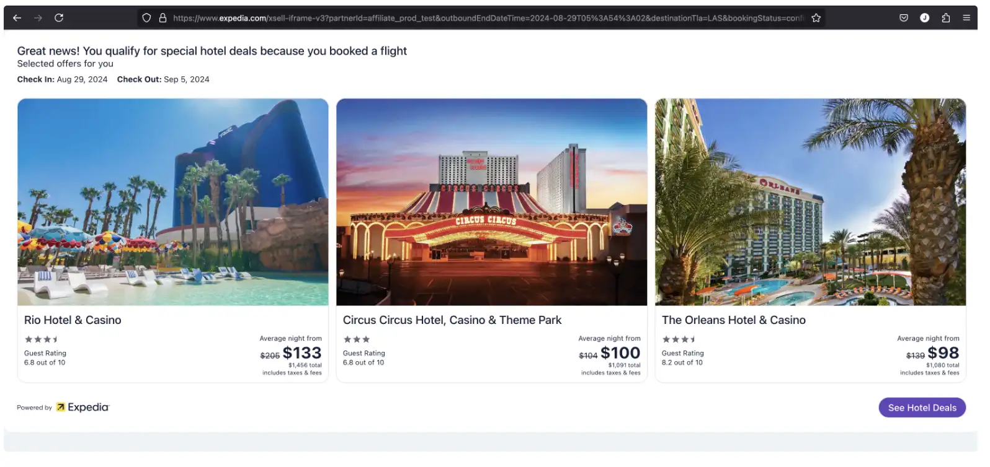990x467 pixels.
Task: Open the Firefox Pocket save icon
Action: [x=903, y=17]
